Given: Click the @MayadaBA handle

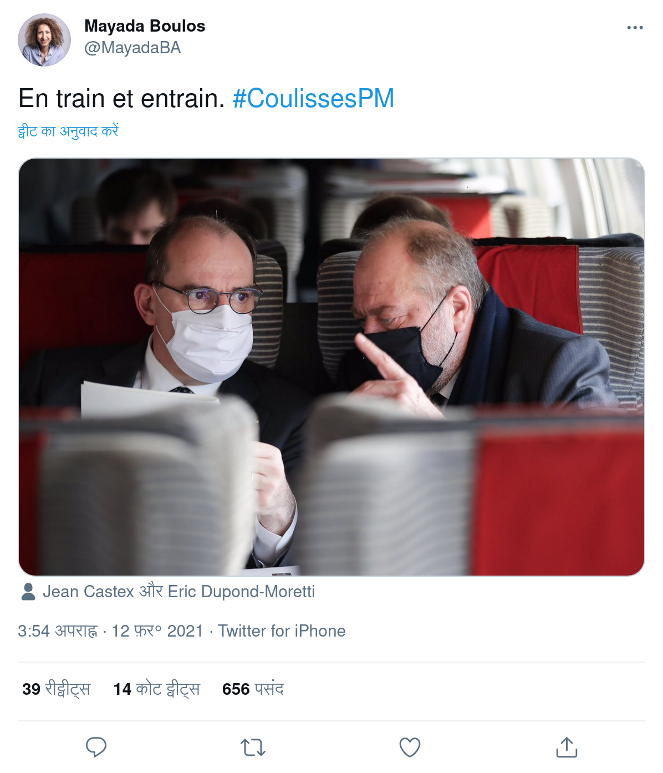Looking at the screenshot, I should pos(132,48).
